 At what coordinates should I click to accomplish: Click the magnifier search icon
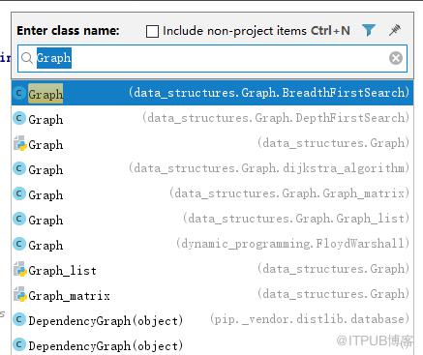click(27, 58)
